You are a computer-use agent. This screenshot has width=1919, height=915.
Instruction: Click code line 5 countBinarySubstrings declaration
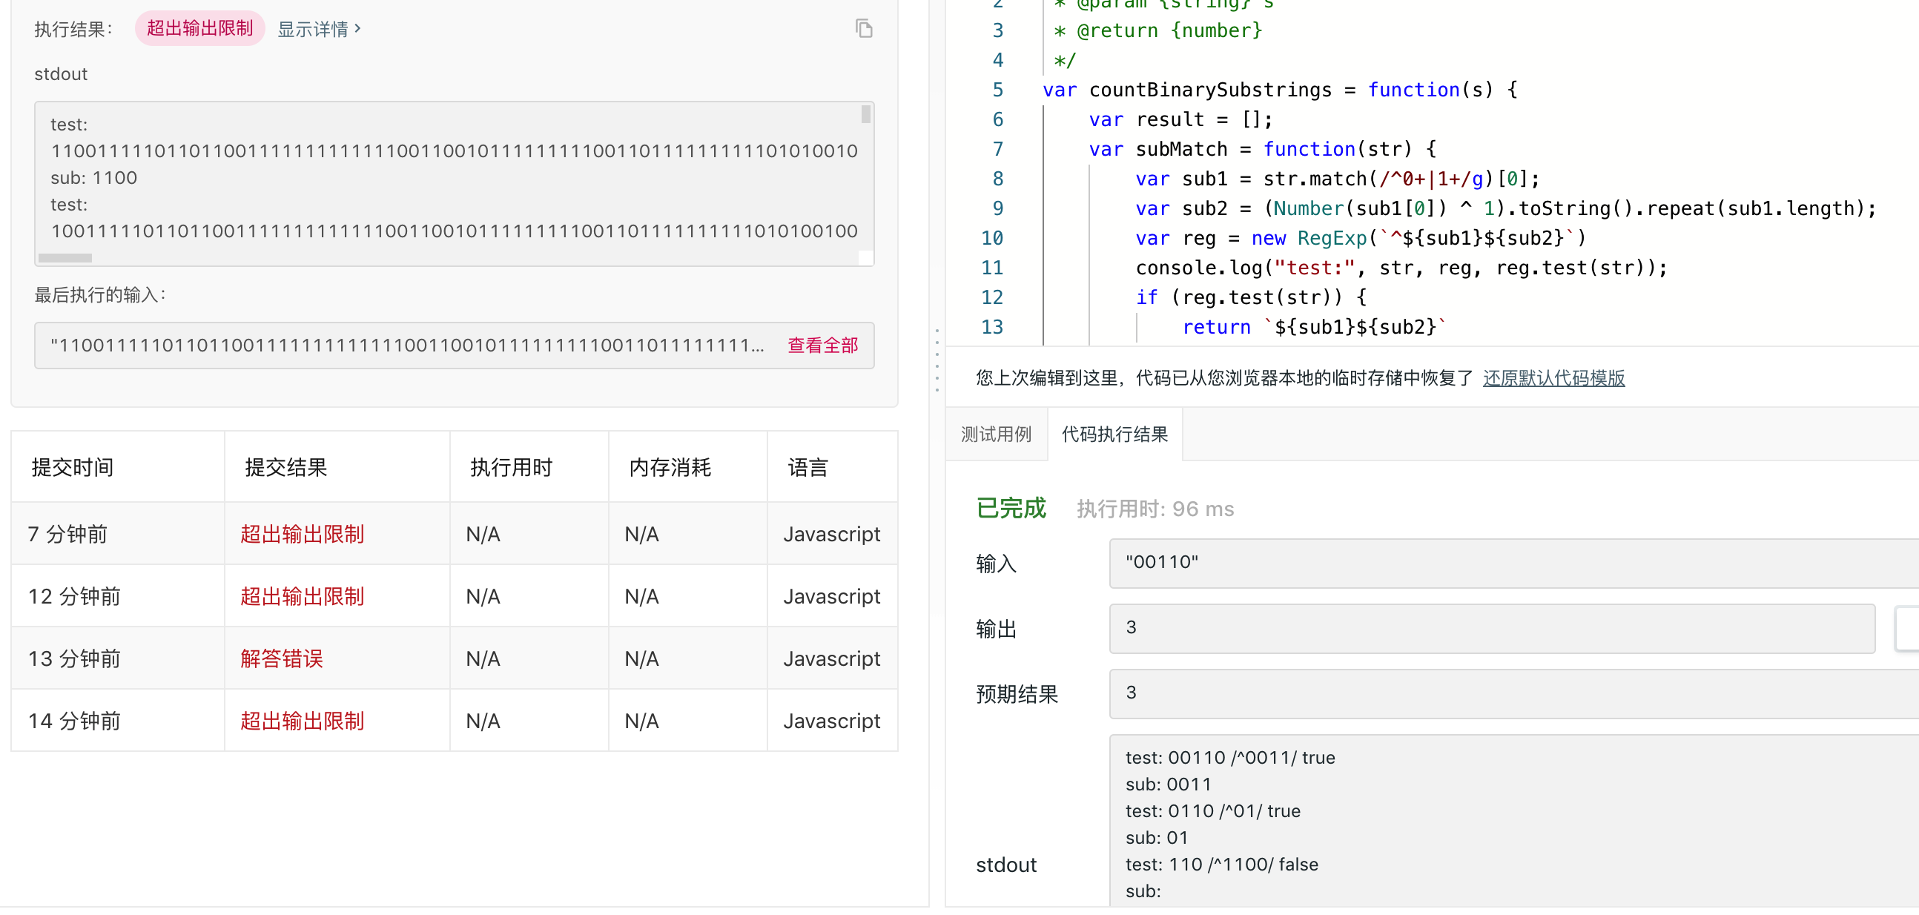click(x=1280, y=90)
